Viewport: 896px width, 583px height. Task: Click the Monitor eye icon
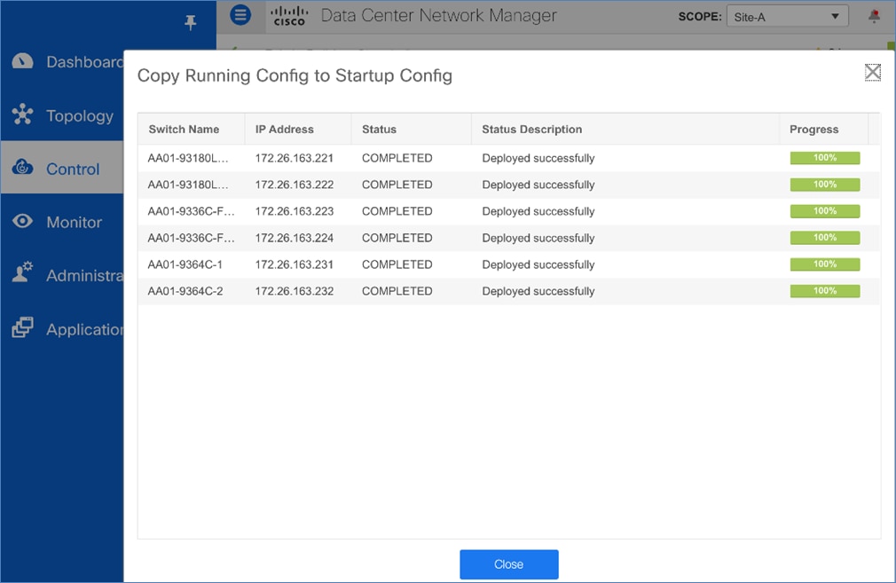click(22, 221)
